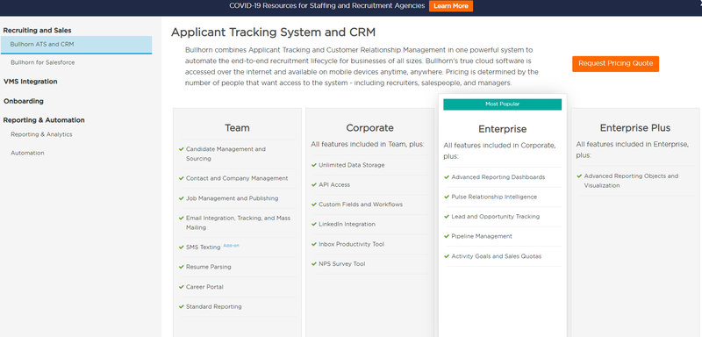Click the Pulse Relationship Intelligence text
The height and width of the screenshot is (337, 702).
494,197
